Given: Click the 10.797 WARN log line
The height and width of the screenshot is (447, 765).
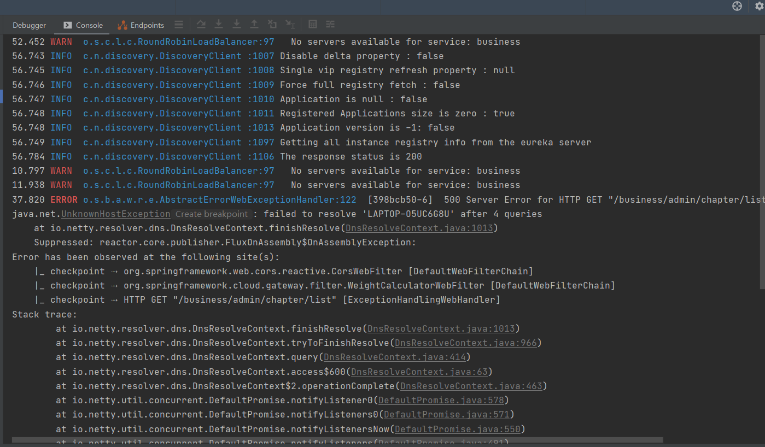Looking at the screenshot, I should coord(266,171).
